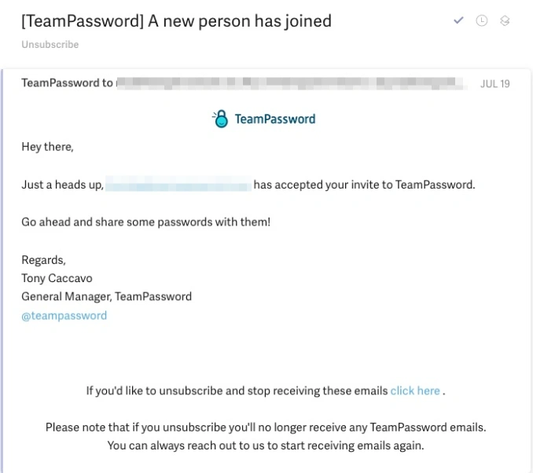Click the Unsubscribe link below the subject
Image resolution: width=533 pixels, height=473 pixels.
(x=50, y=45)
